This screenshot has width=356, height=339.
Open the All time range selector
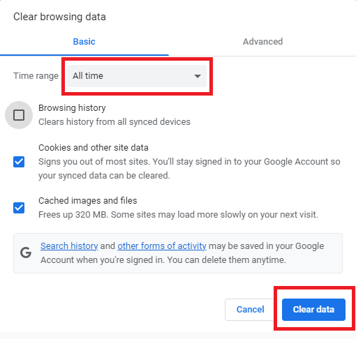(x=137, y=76)
